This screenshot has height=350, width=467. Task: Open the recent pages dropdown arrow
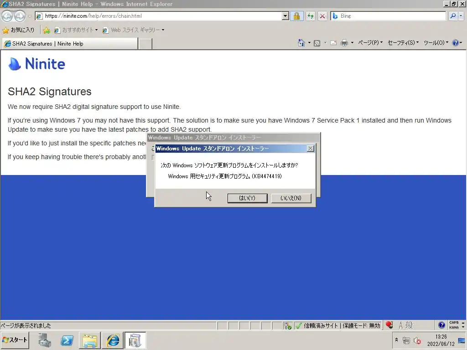[30, 16]
